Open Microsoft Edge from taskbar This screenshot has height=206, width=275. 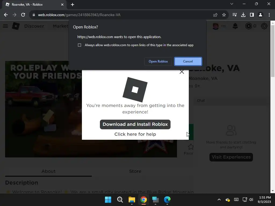pos(167,200)
